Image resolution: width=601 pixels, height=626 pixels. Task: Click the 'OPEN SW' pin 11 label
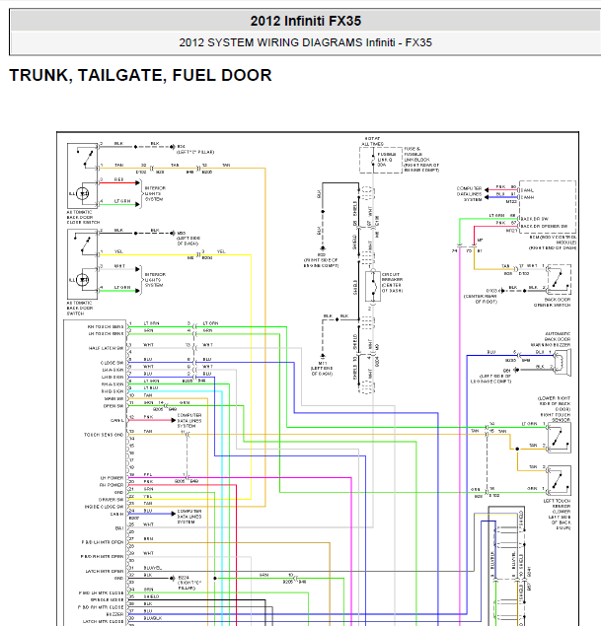point(113,405)
